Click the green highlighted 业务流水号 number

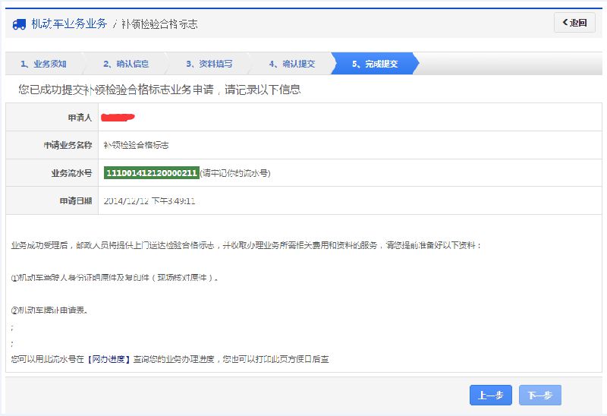click(151, 173)
